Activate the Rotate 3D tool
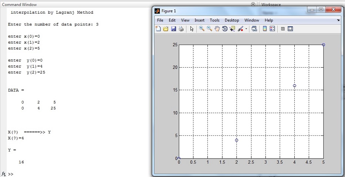 (224, 29)
